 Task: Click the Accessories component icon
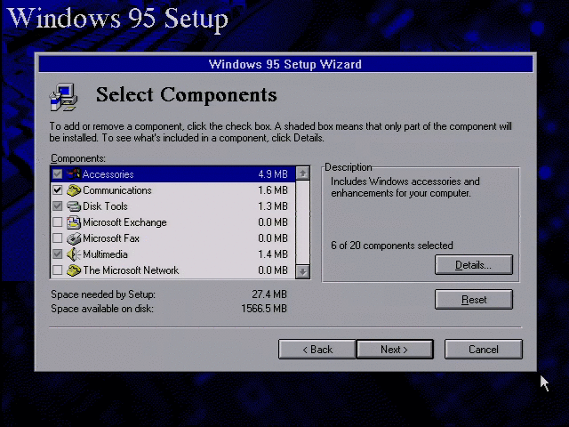74,174
